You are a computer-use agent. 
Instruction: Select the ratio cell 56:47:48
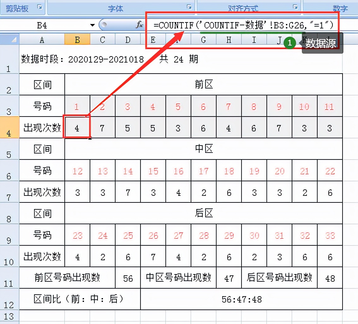242,299
